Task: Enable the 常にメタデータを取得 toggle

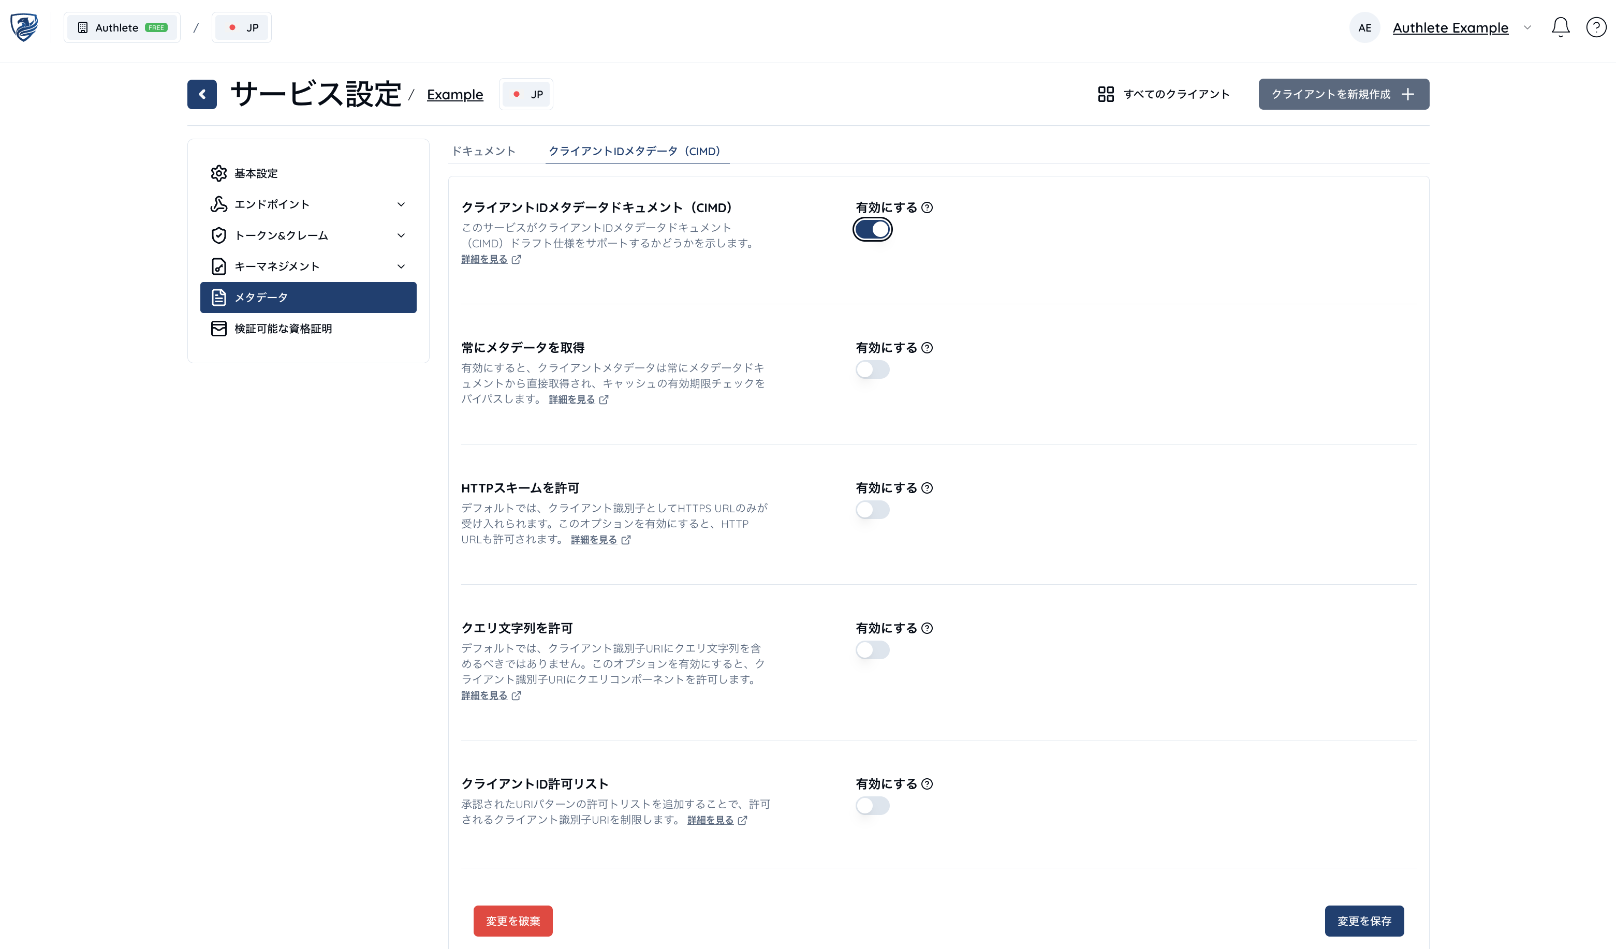Action: [x=872, y=369]
